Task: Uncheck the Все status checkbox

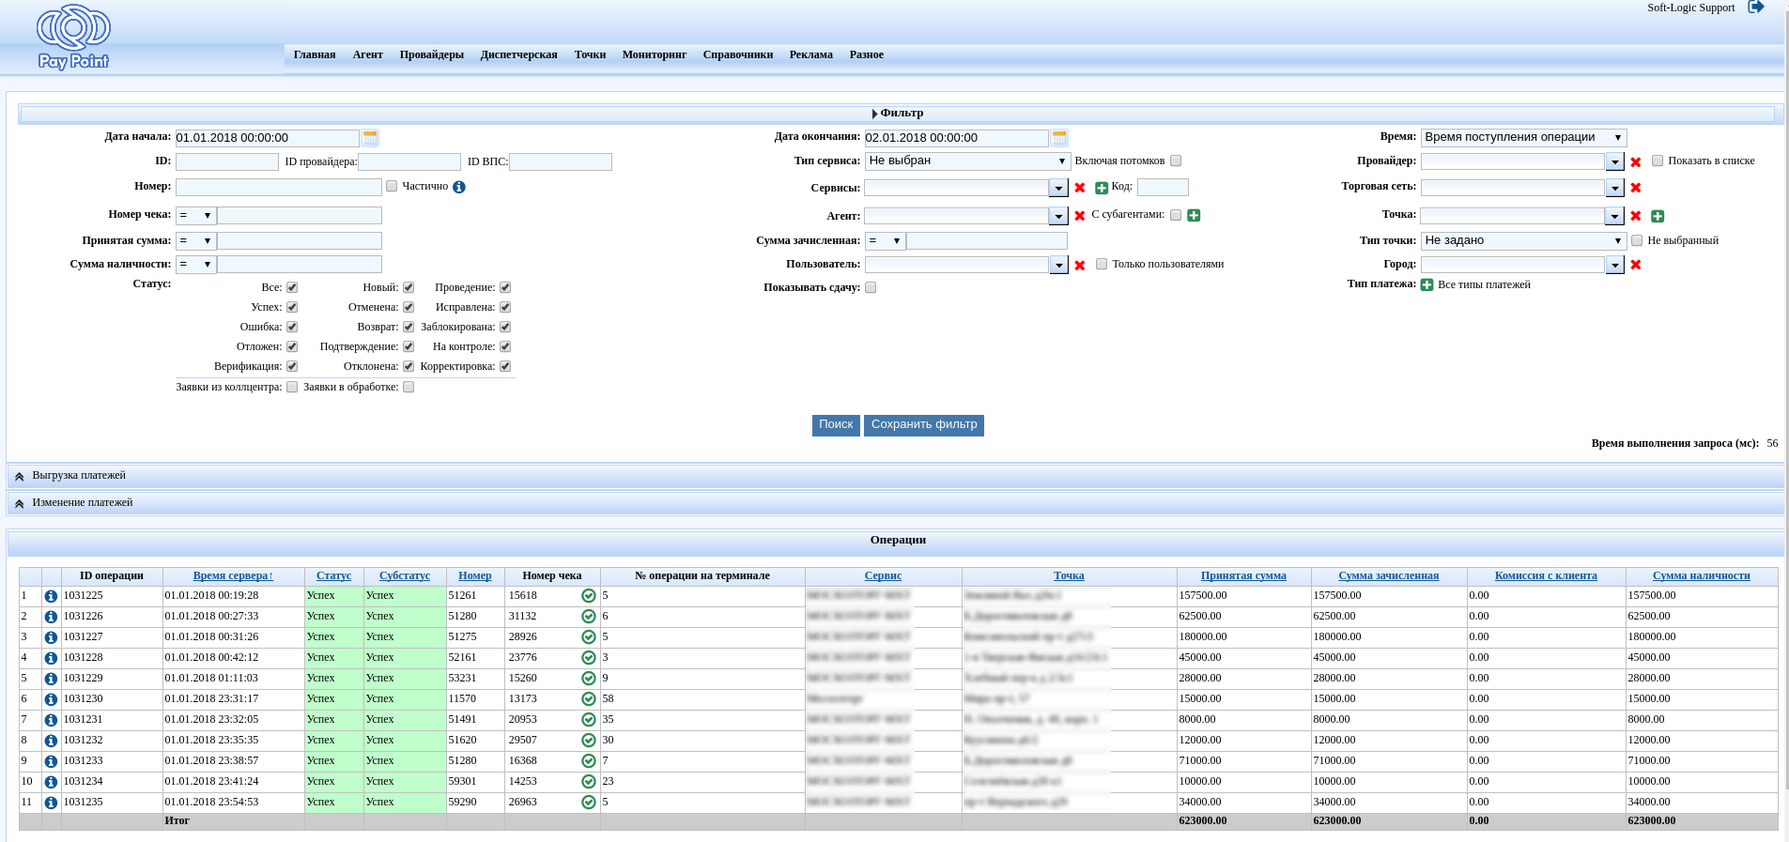Action: tap(292, 287)
